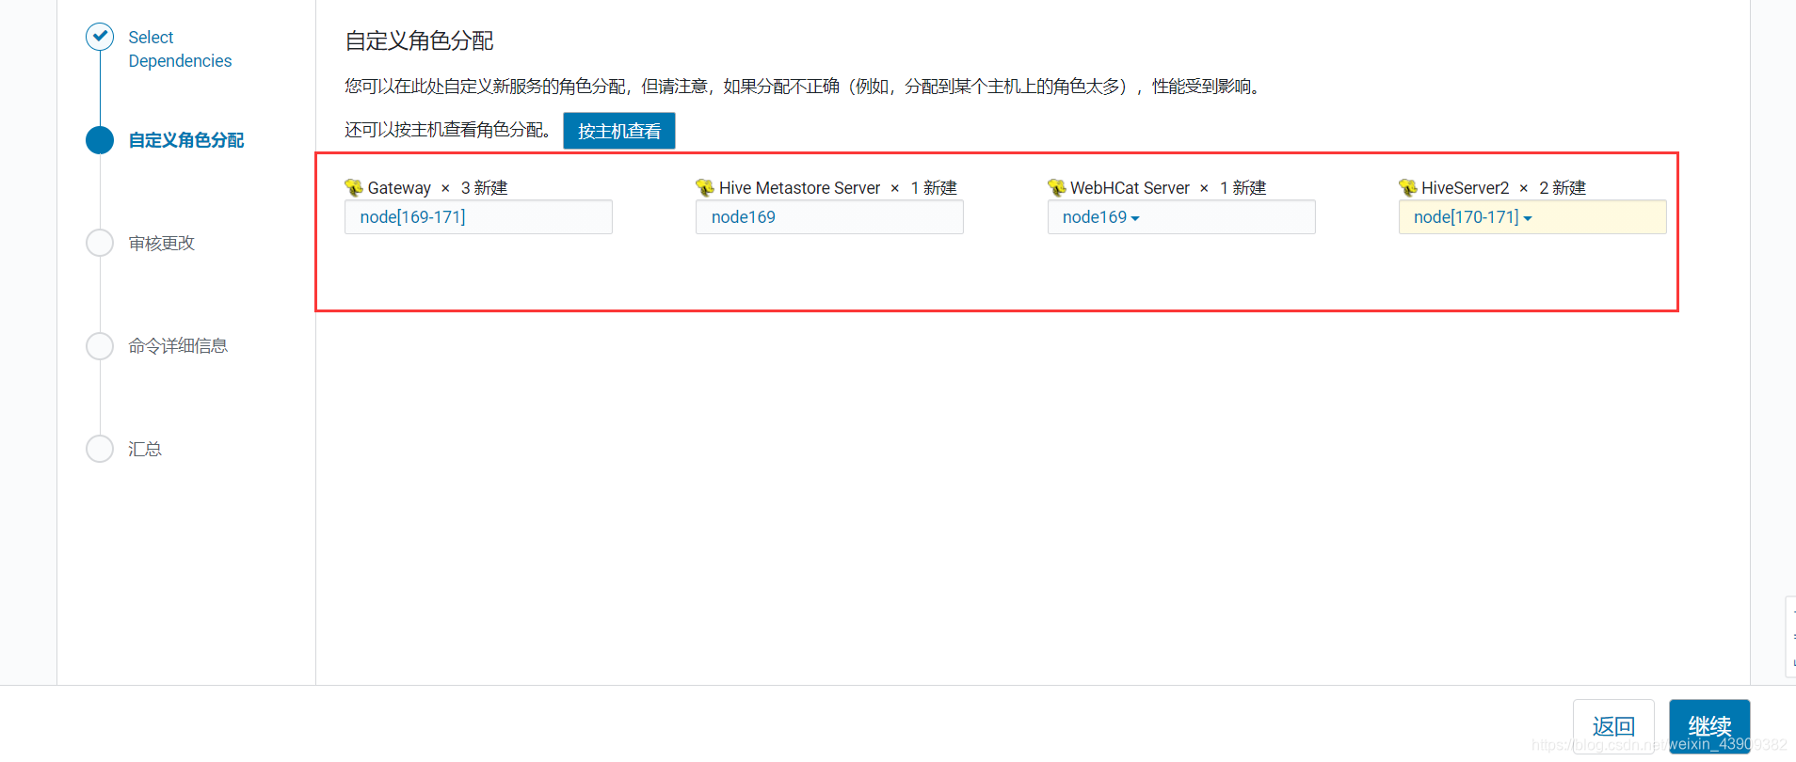
Task: Click the WebHCat Server × 1 新建 label
Action: [x=1168, y=187]
